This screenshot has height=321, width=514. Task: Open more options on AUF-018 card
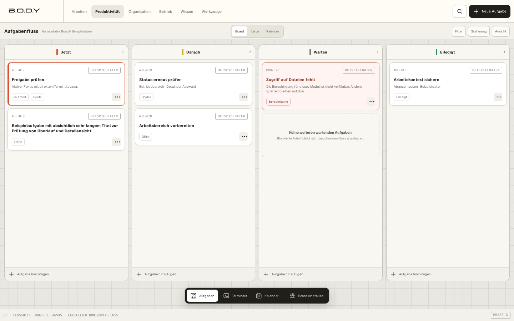116,142
